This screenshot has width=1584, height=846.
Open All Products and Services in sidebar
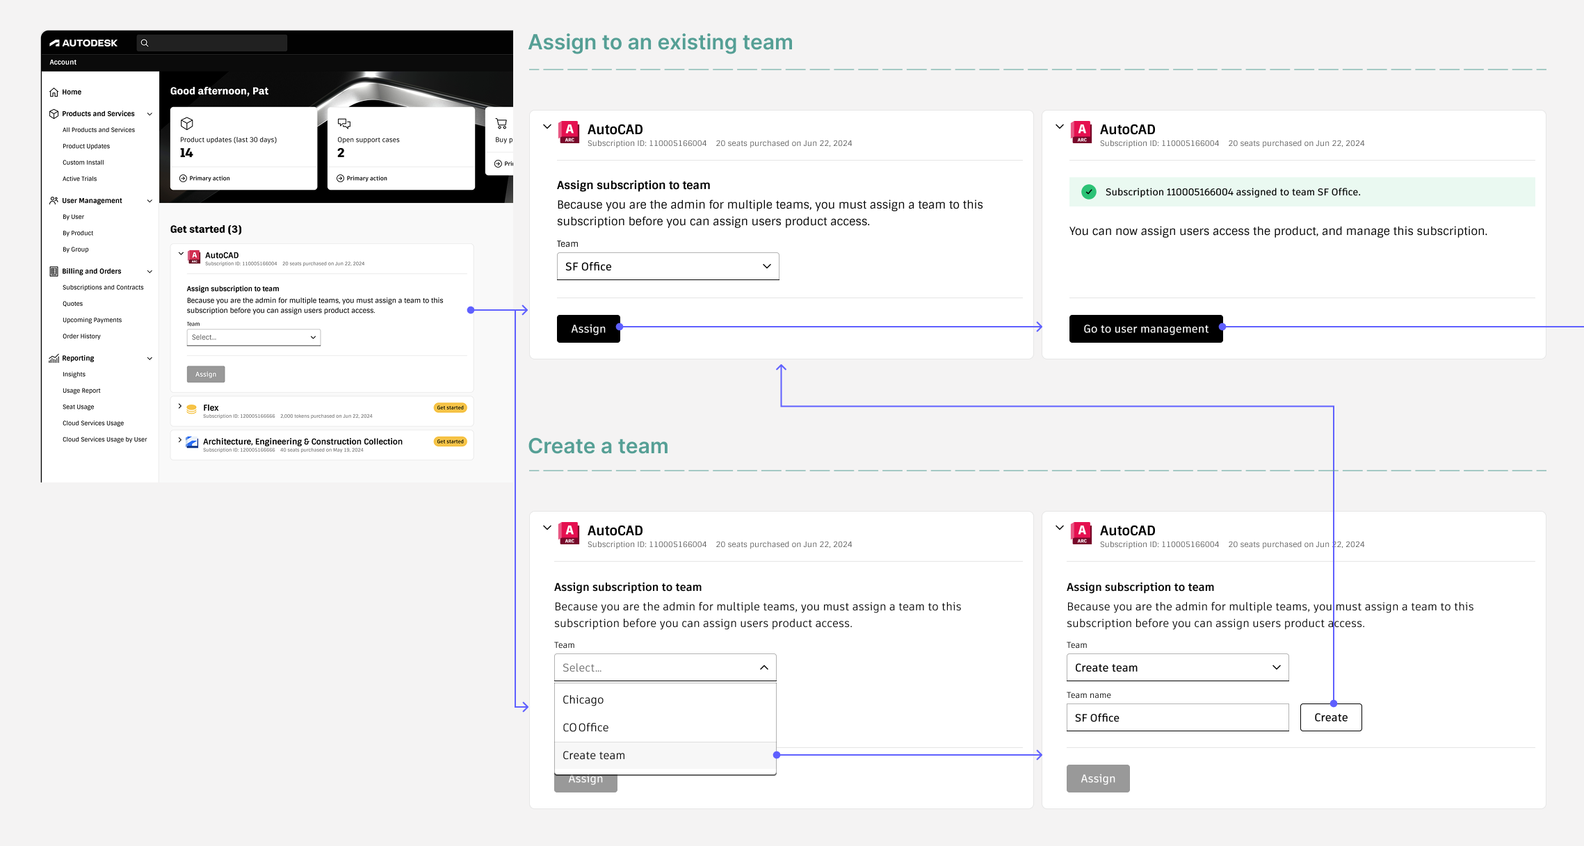pyautogui.click(x=99, y=130)
